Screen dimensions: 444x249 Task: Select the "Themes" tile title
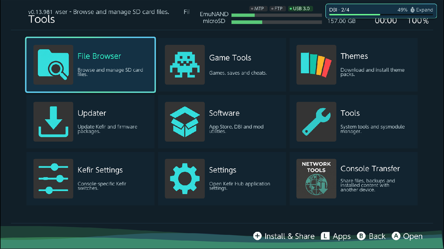point(354,56)
